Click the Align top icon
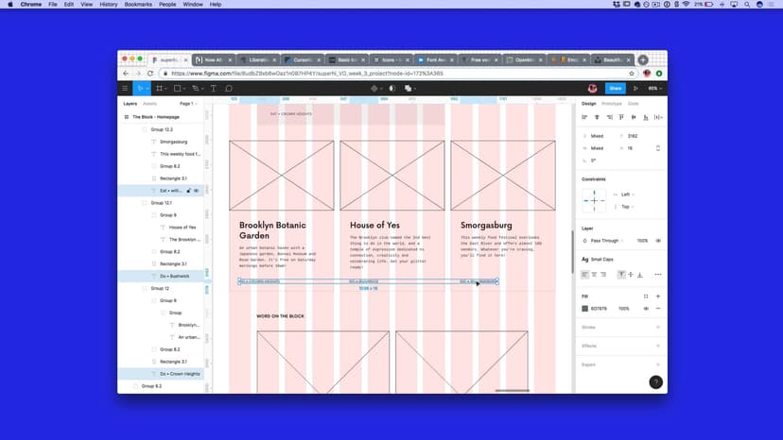This screenshot has height=440, width=783. click(621, 117)
